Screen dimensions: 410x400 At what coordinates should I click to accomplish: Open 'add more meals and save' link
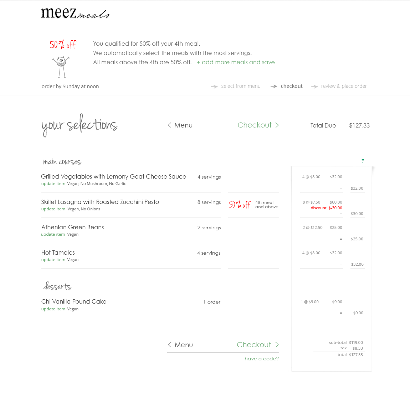[x=236, y=62]
